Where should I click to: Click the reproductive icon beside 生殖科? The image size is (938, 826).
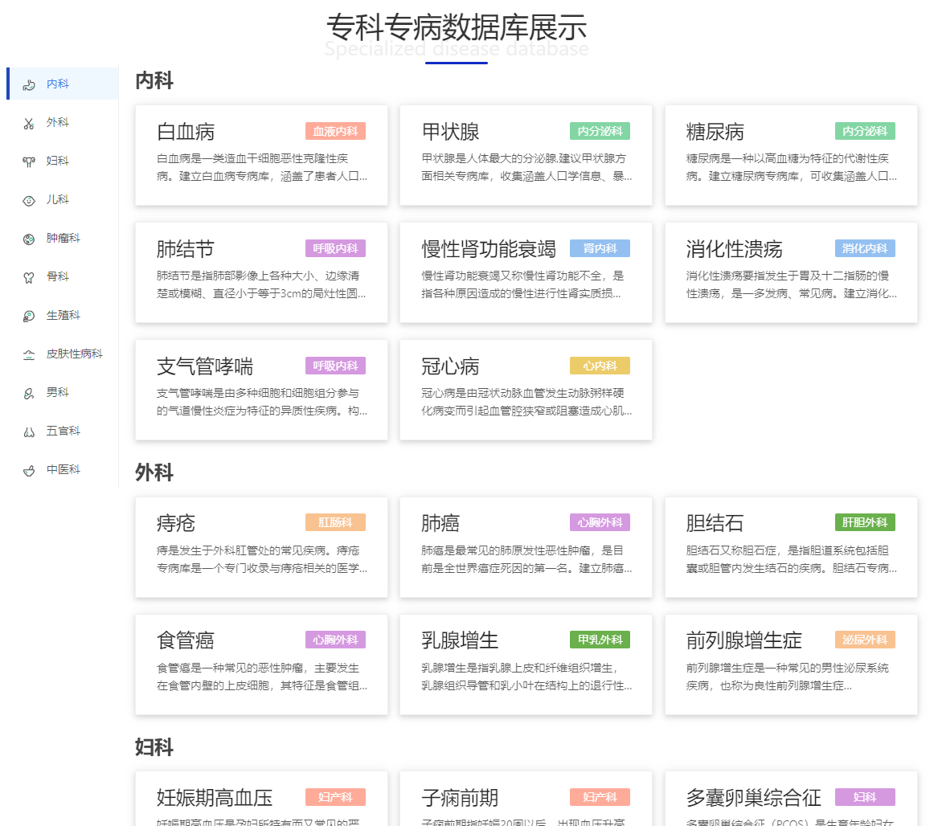click(x=29, y=316)
